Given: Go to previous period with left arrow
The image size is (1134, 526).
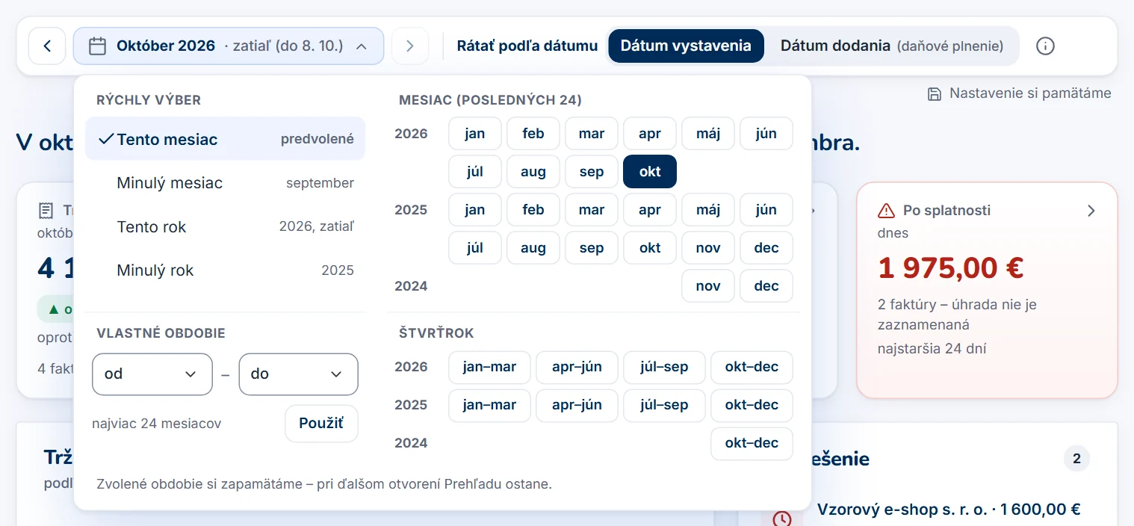Looking at the screenshot, I should point(47,46).
